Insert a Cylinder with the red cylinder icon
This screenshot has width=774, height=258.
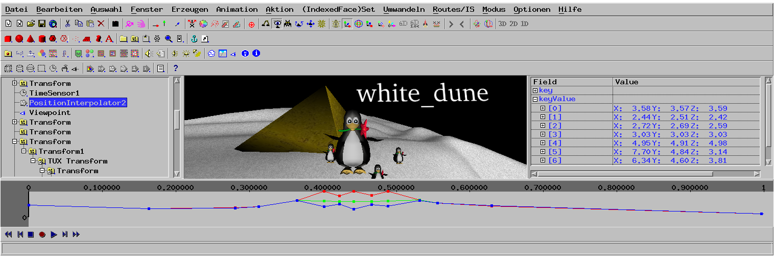[x=42, y=39]
